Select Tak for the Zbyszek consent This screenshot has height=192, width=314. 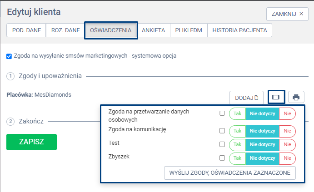tap(237, 158)
